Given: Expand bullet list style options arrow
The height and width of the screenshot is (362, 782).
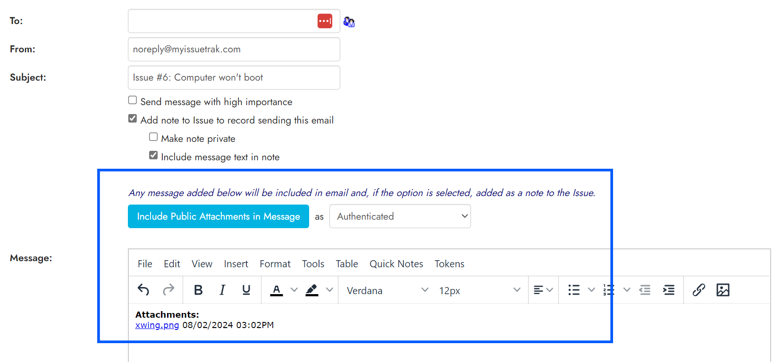Looking at the screenshot, I should pyautogui.click(x=591, y=290).
